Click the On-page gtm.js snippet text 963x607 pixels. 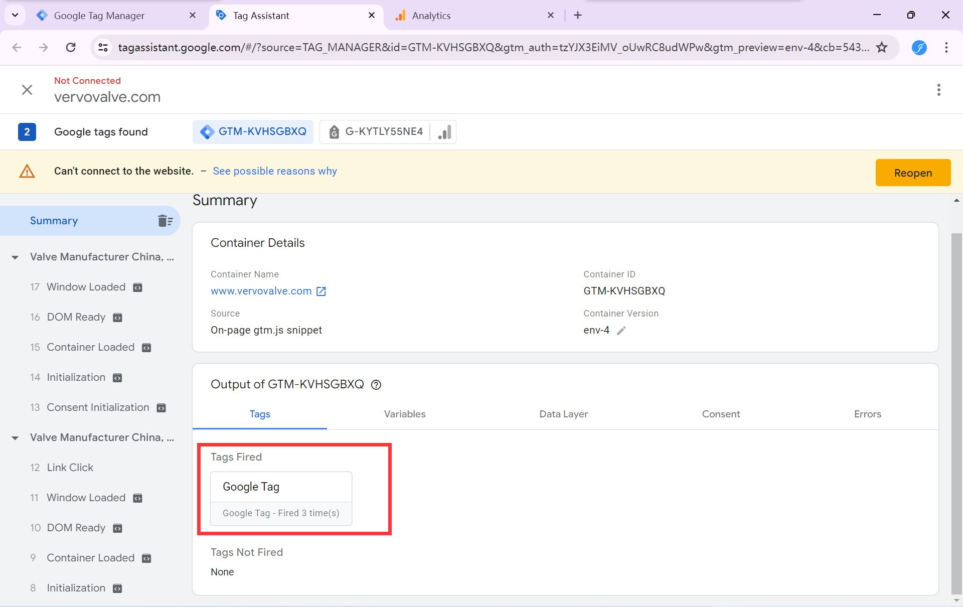click(x=266, y=330)
